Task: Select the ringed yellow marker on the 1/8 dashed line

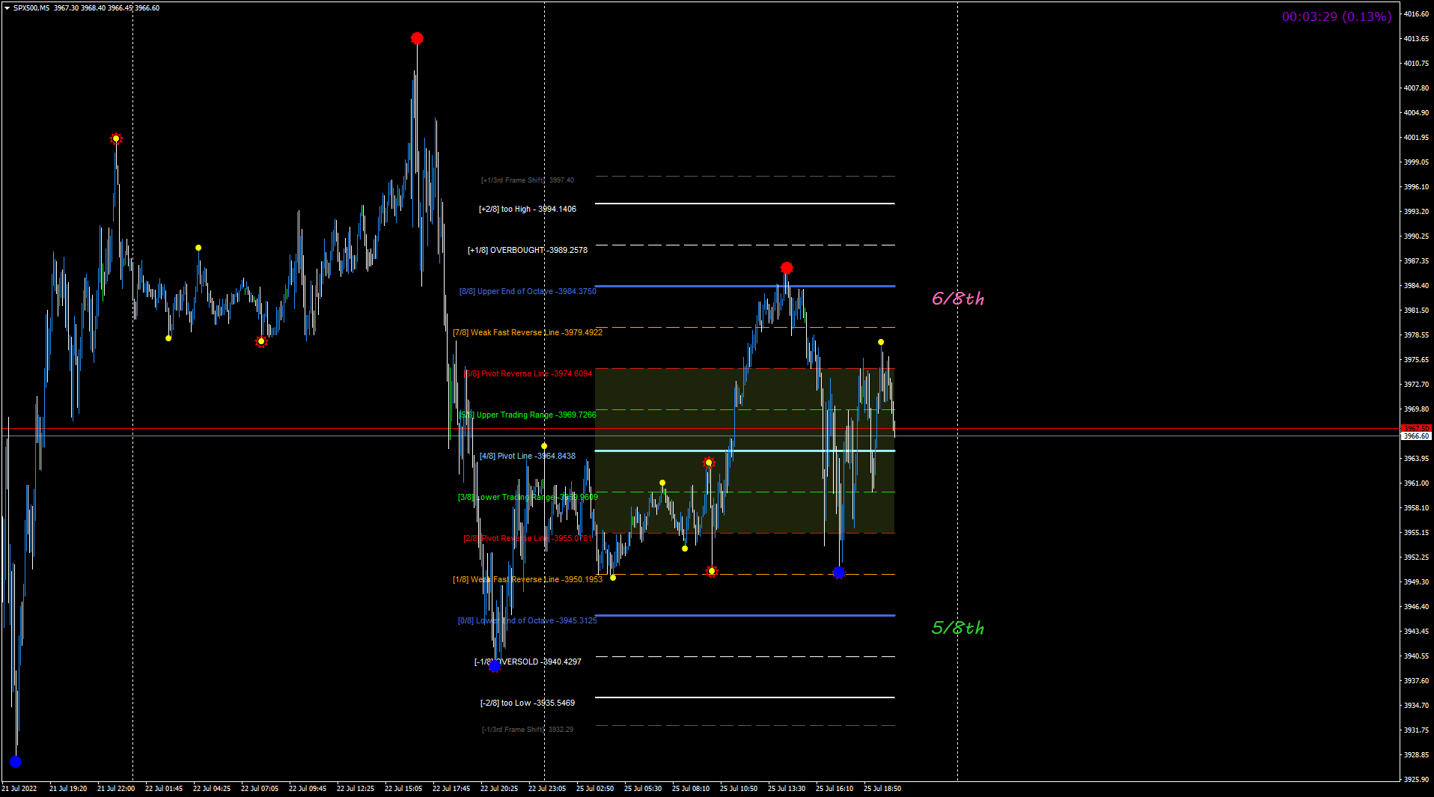Action: (712, 571)
